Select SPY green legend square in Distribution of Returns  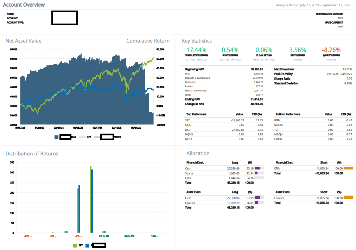pos(75,245)
